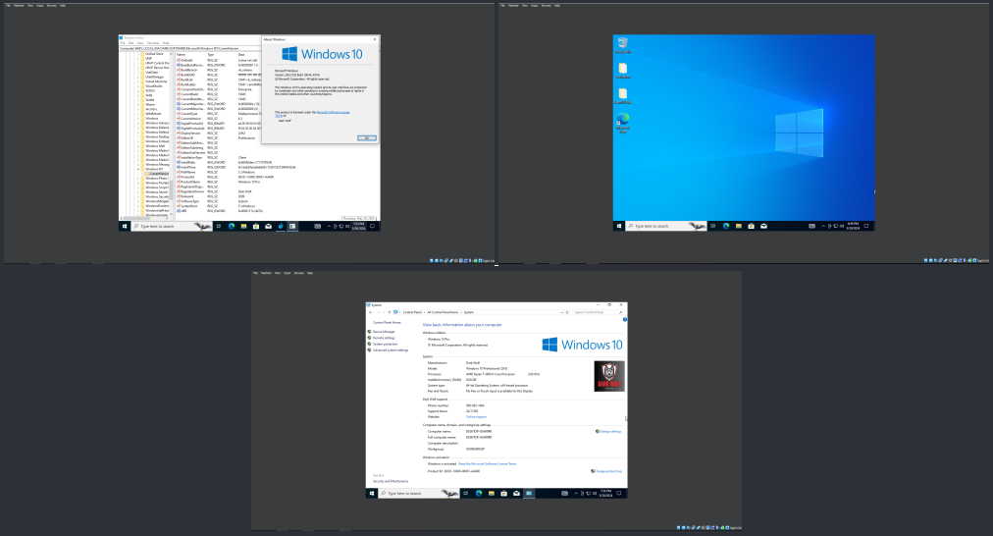The height and width of the screenshot is (536, 993).
Task: Select the ProductName registry value
Action: point(190,182)
